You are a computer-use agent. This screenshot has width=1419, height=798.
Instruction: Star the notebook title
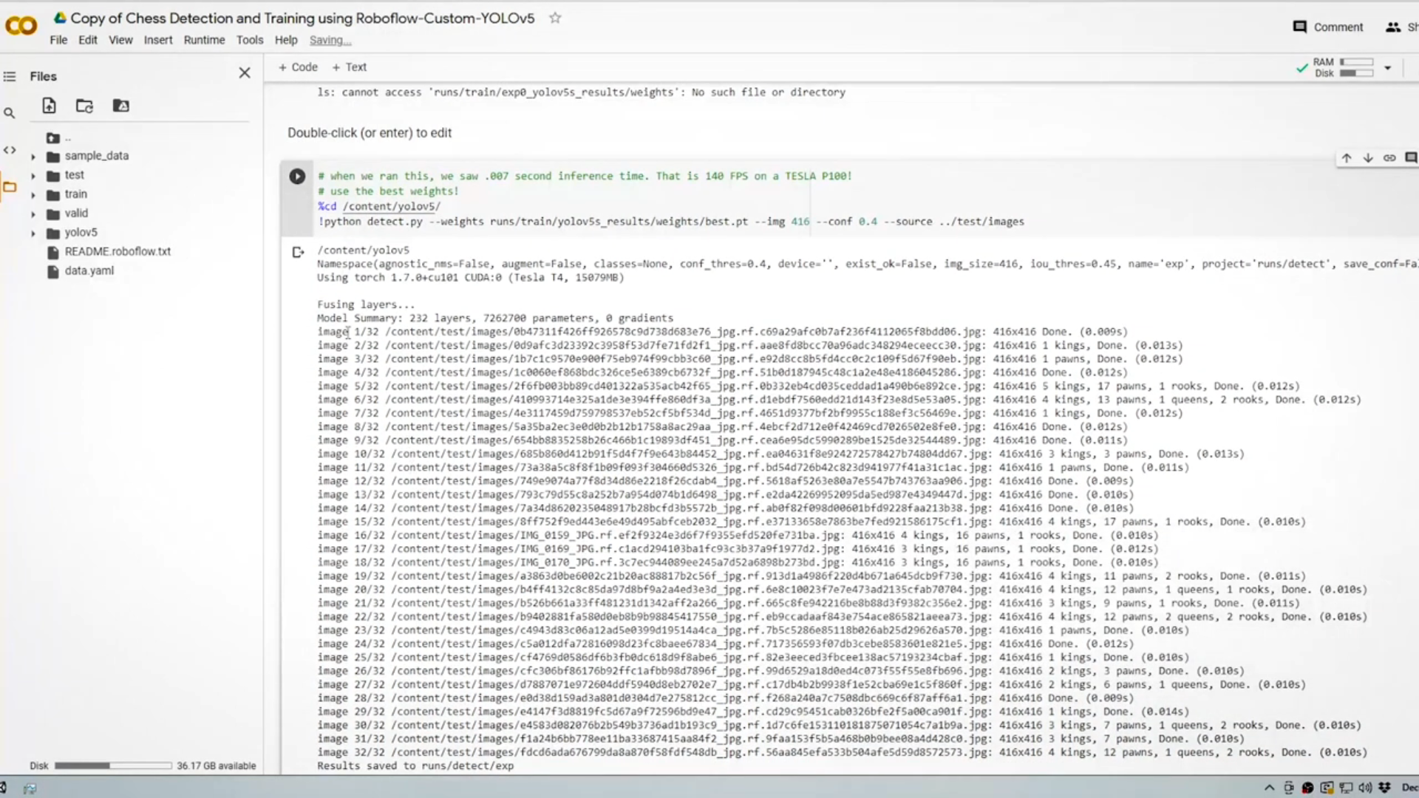tap(555, 18)
